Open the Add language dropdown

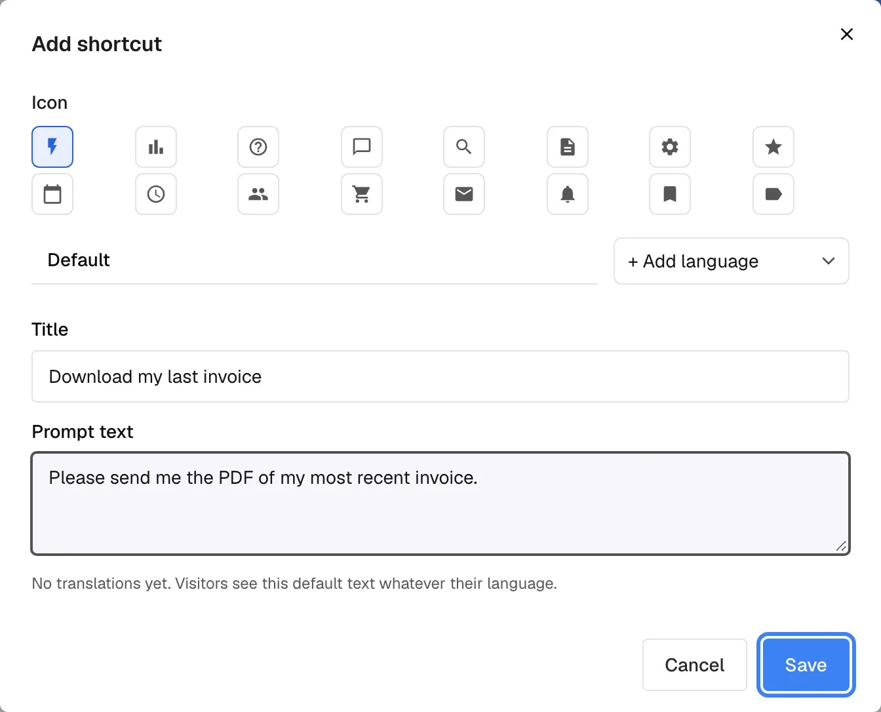(x=732, y=261)
